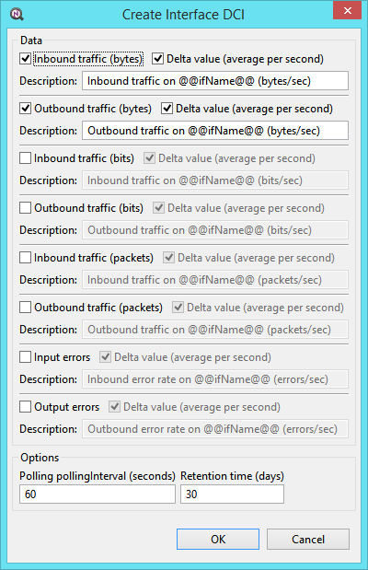Click Delta value checkbox for Inbound traffic (packets)
Image resolution: width=368 pixels, height=570 pixels.
(168, 258)
